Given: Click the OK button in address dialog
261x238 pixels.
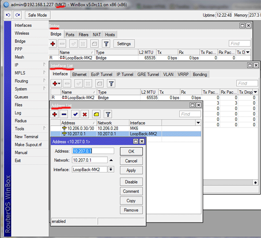Looking at the screenshot, I should 131,151.
